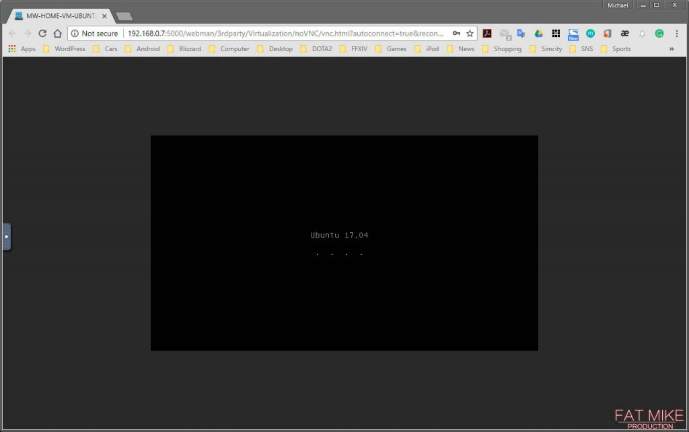Open mail checker extension icon
This screenshot has width=689, height=432.
click(505, 34)
